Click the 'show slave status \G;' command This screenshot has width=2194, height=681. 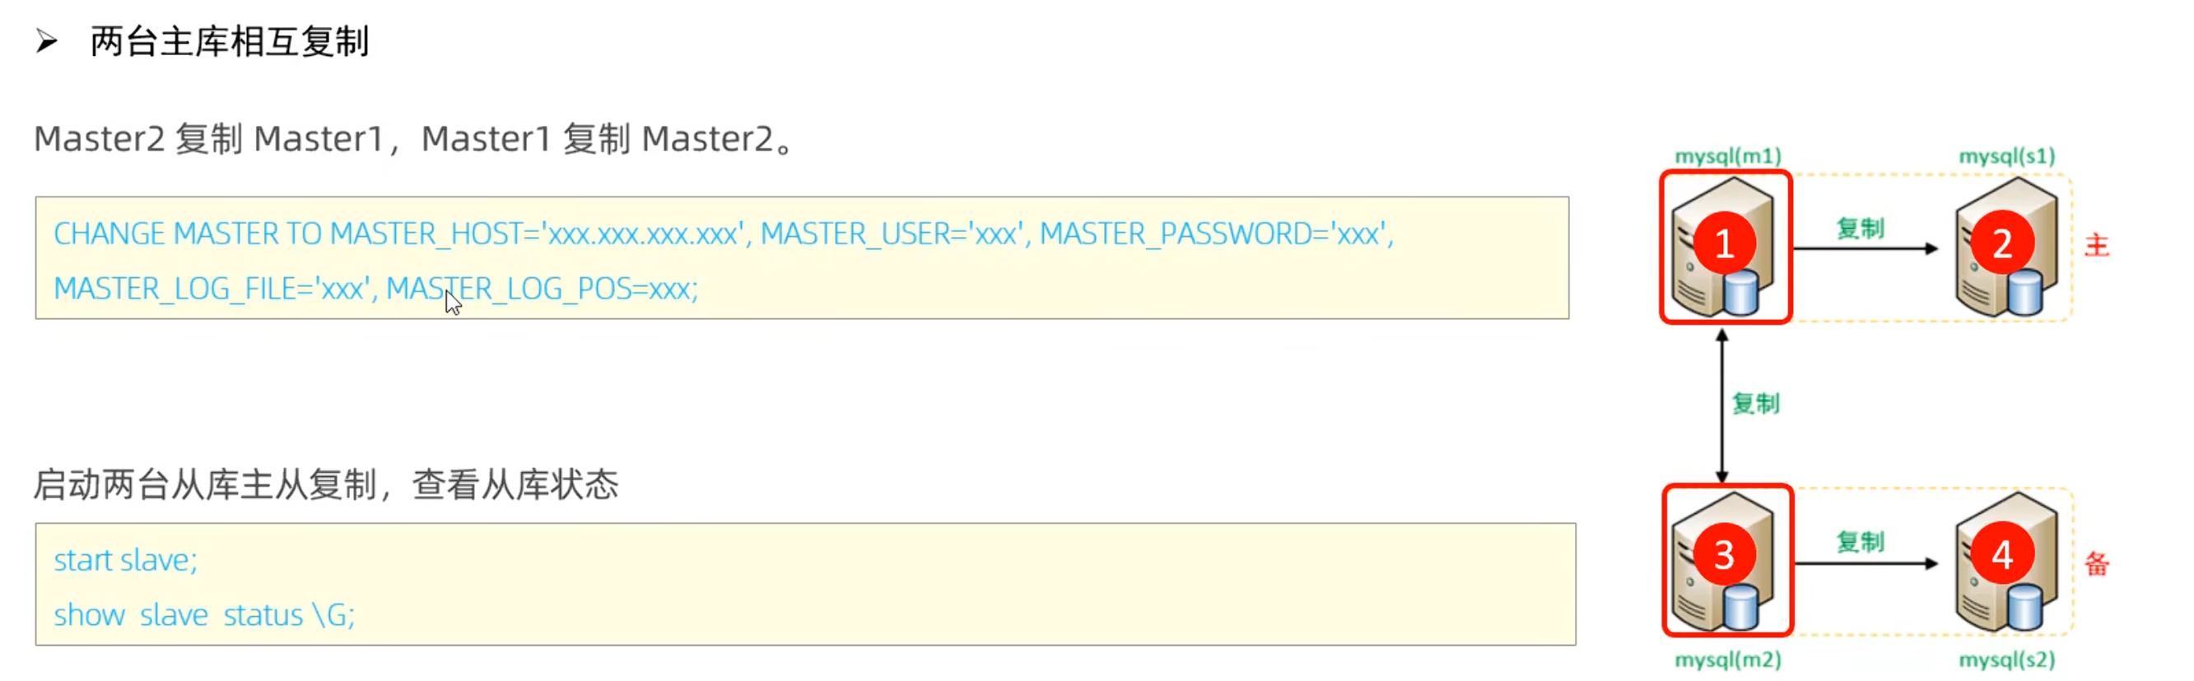[203, 614]
